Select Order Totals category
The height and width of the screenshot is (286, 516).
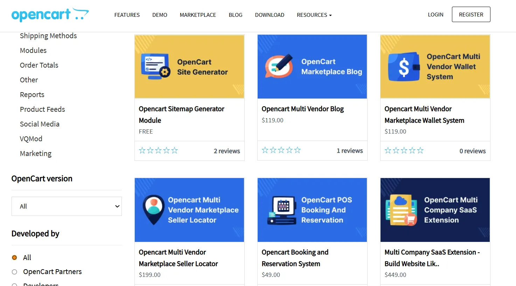coord(39,65)
